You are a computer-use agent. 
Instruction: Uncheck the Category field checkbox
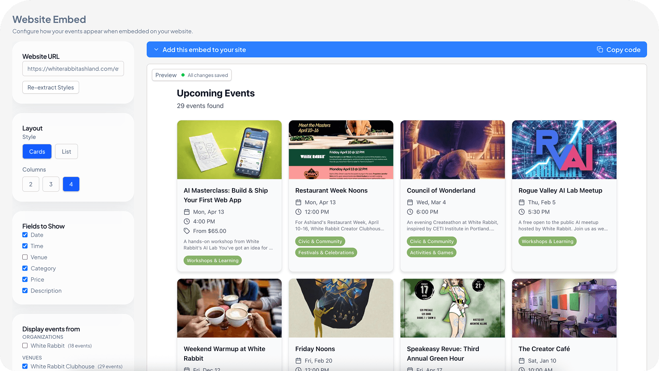click(x=25, y=268)
